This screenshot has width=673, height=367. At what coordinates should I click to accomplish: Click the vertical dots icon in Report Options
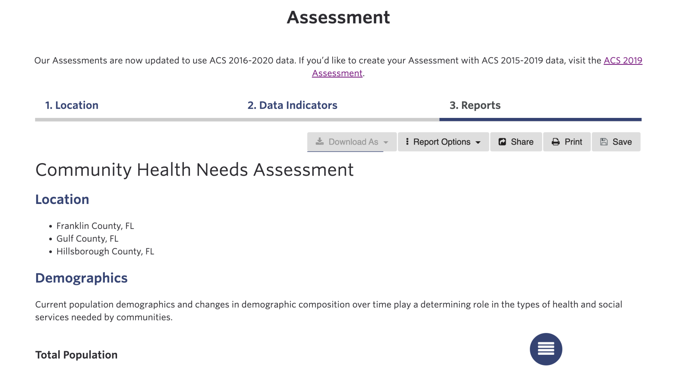pyautogui.click(x=407, y=141)
